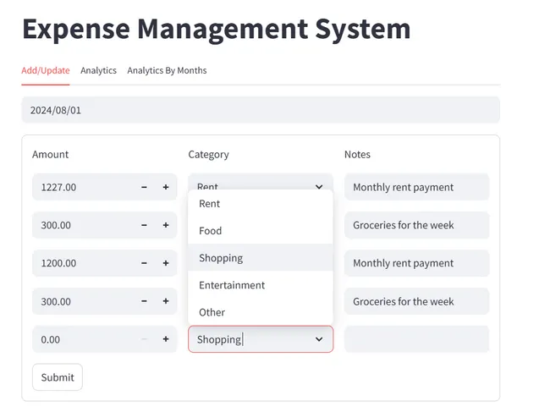550x412 pixels.
Task: Click the Notes column header
Action: (x=357, y=154)
